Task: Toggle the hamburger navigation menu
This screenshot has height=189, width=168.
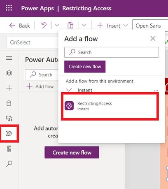Action: [9, 58]
